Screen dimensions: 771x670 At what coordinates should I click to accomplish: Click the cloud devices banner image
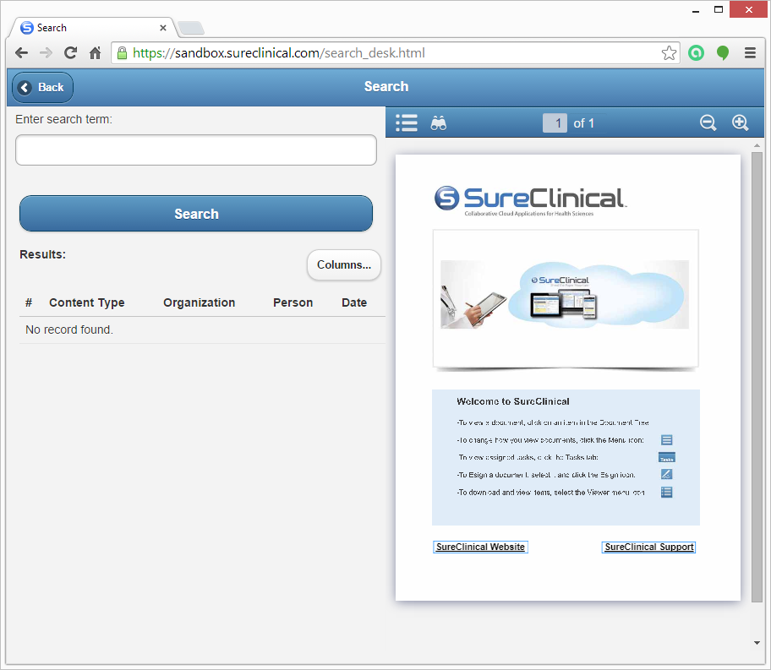(x=565, y=295)
